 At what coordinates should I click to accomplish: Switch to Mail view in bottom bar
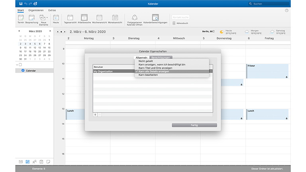click(x=21, y=162)
